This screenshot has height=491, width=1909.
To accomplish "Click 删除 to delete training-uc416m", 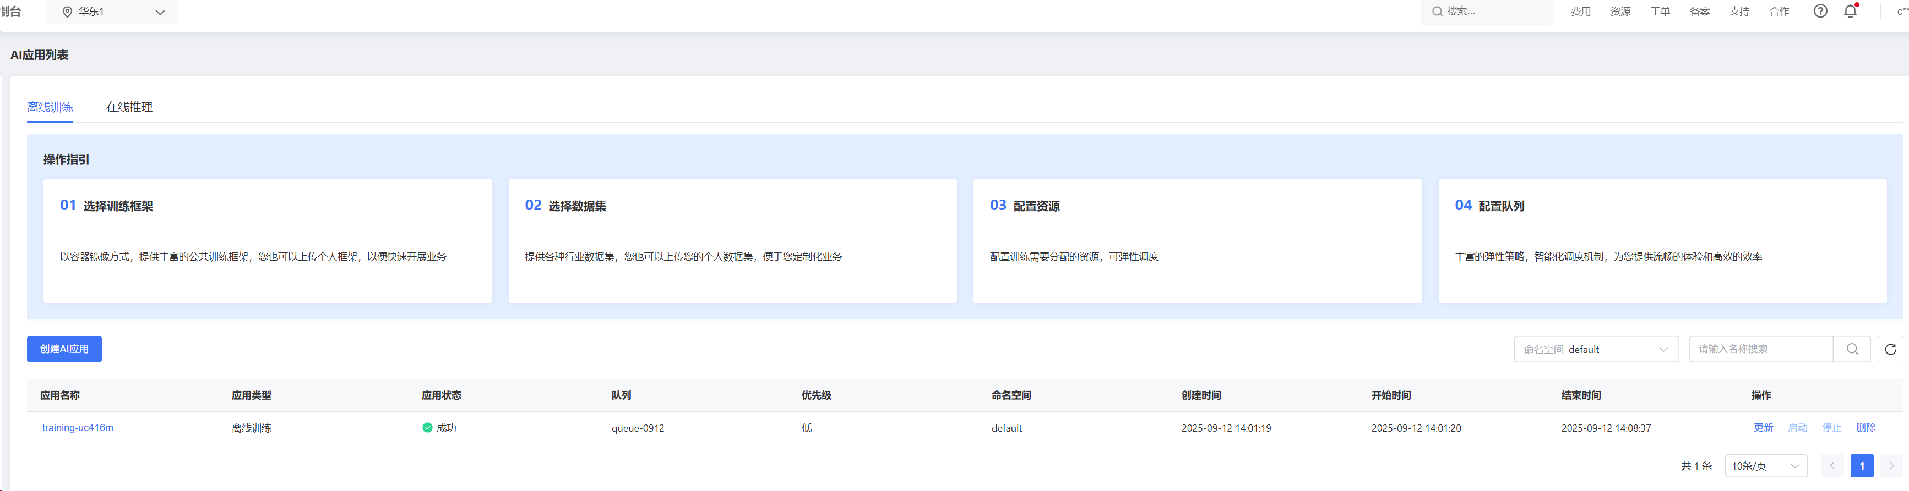I will click(1866, 427).
